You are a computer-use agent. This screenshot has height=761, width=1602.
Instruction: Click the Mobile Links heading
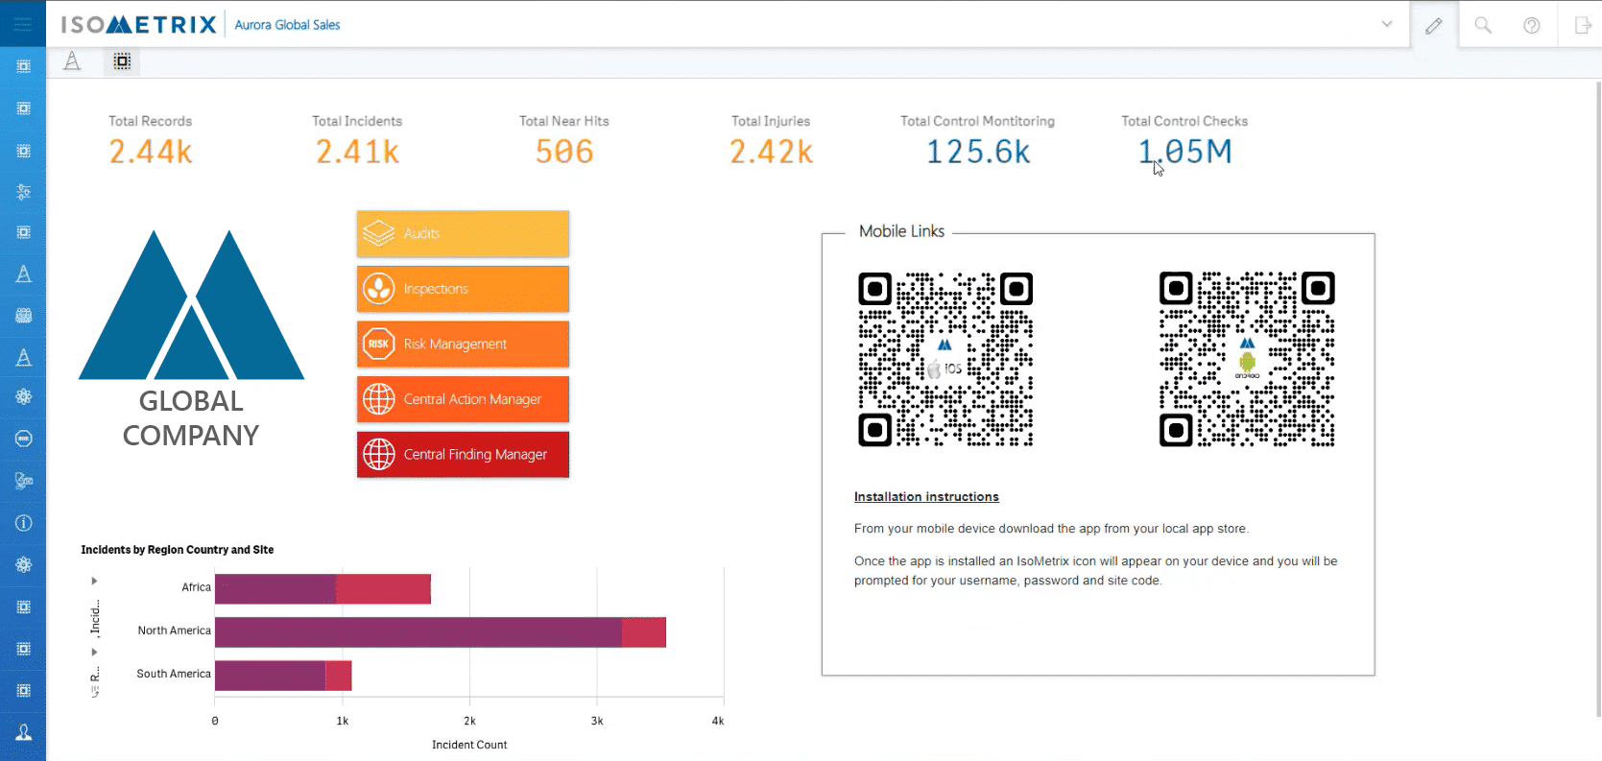[x=901, y=231]
